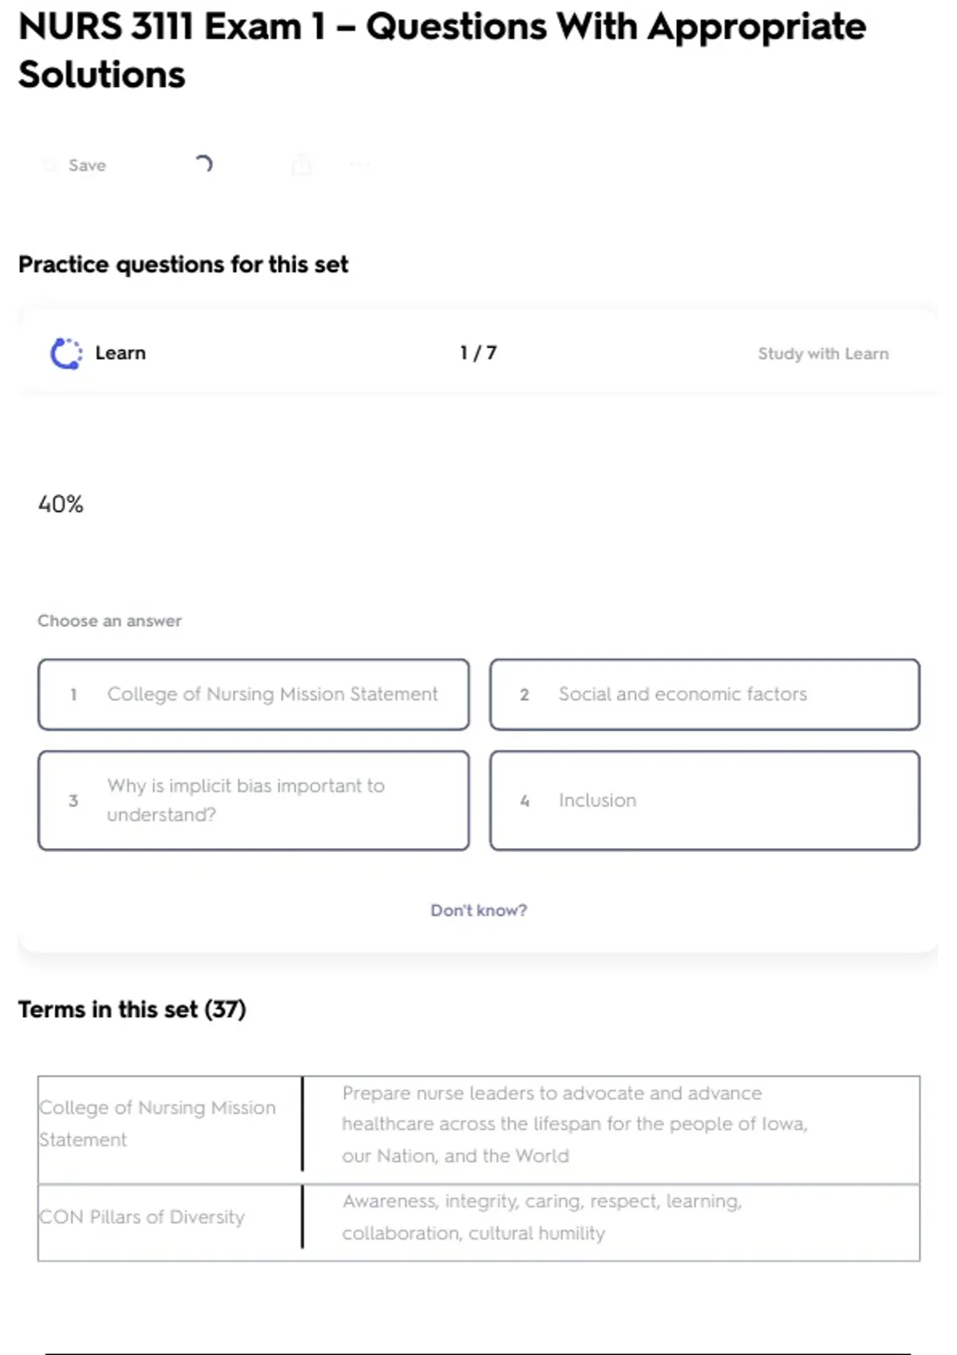Click the 40% question prompt text

61,505
